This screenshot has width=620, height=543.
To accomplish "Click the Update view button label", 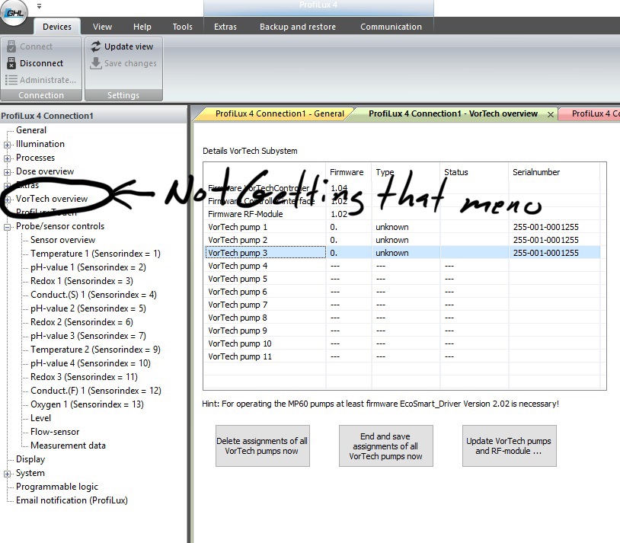I will click(x=129, y=46).
